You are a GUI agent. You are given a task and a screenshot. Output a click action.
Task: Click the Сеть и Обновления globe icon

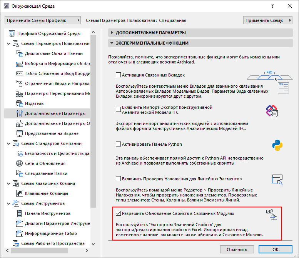(20, 163)
